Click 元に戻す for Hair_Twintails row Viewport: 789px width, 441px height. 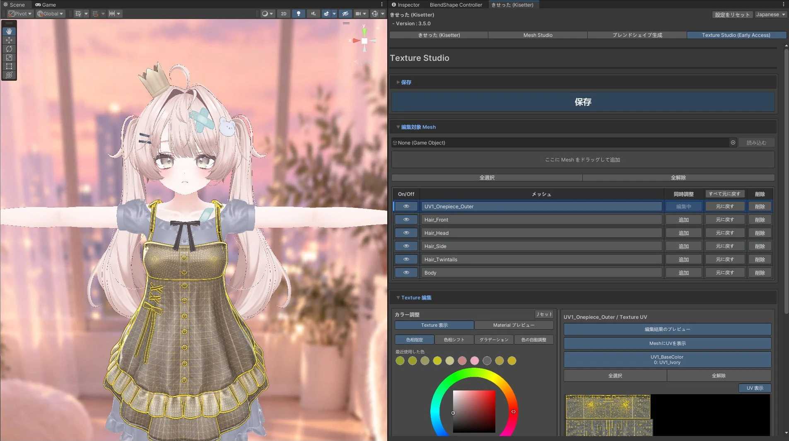(x=725, y=260)
